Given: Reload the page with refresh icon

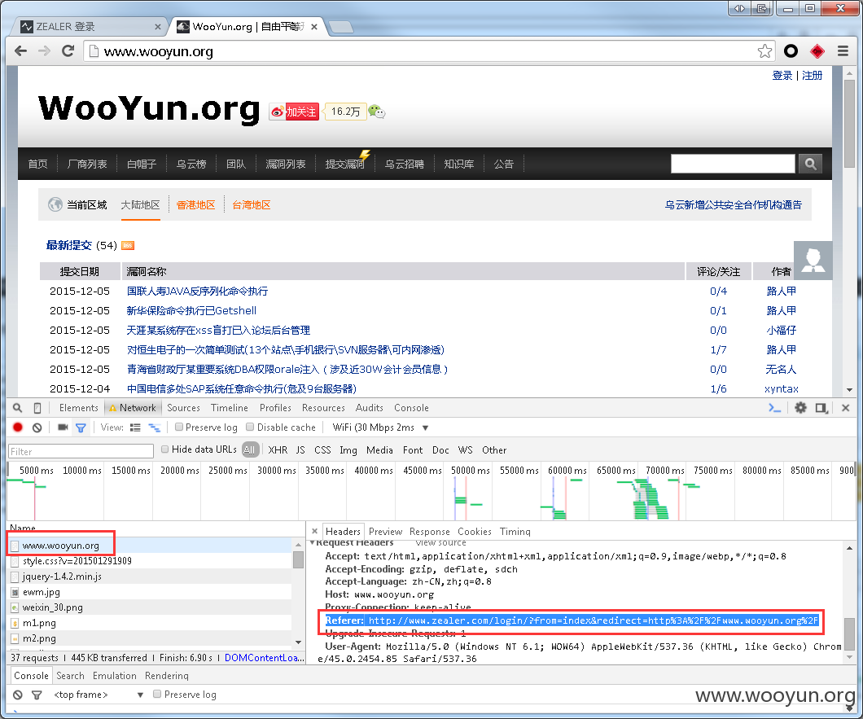Looking at the screenshot, I should [x=68, y=51].
